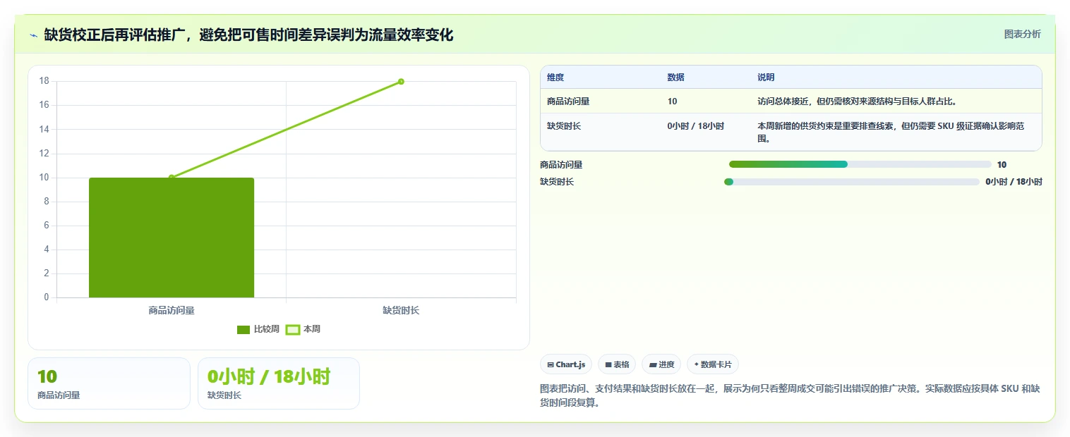The height and width of the screenshot is (437, 1070).
Task: Click the lightning icon beside the title
Action: (33, 35)
